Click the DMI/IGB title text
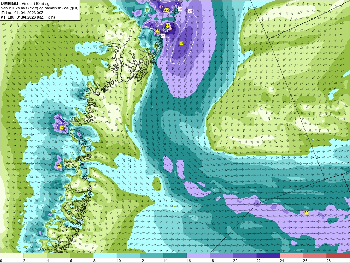The height and width of the screenshot is (263, 350). (9, 3)
